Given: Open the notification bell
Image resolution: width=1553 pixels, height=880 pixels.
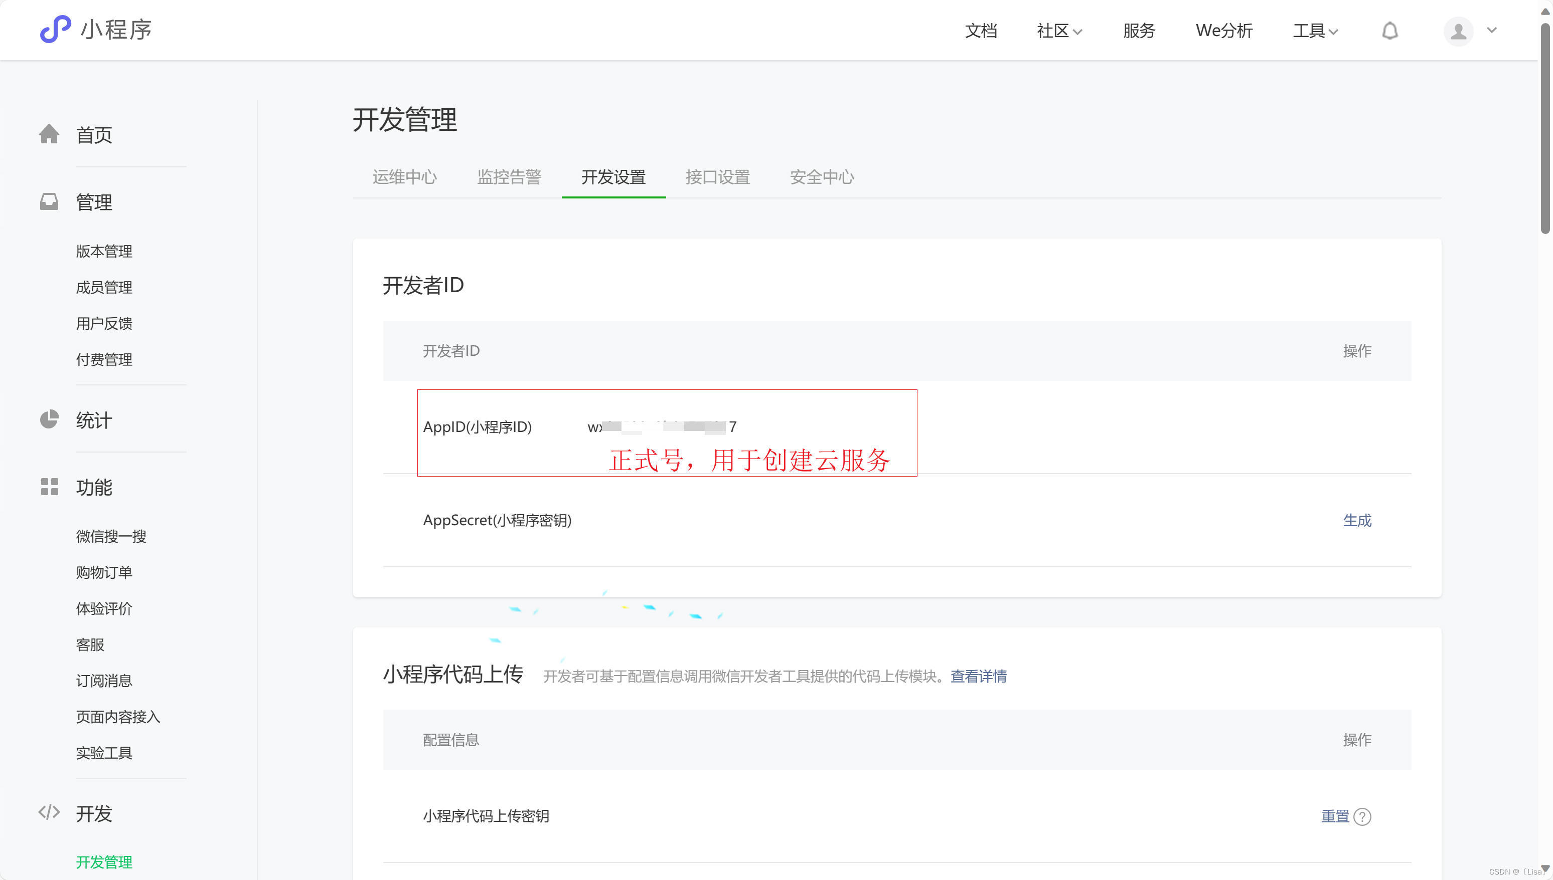Looking at the screenshot, I should (1389, 30).
